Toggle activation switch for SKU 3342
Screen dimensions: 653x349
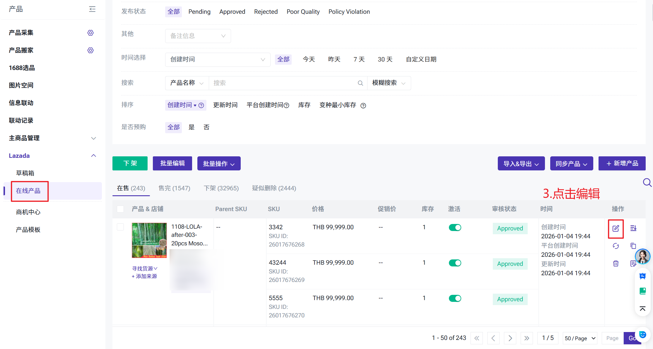coord(455,227)
